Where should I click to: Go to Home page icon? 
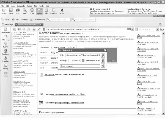click(32, 11)
